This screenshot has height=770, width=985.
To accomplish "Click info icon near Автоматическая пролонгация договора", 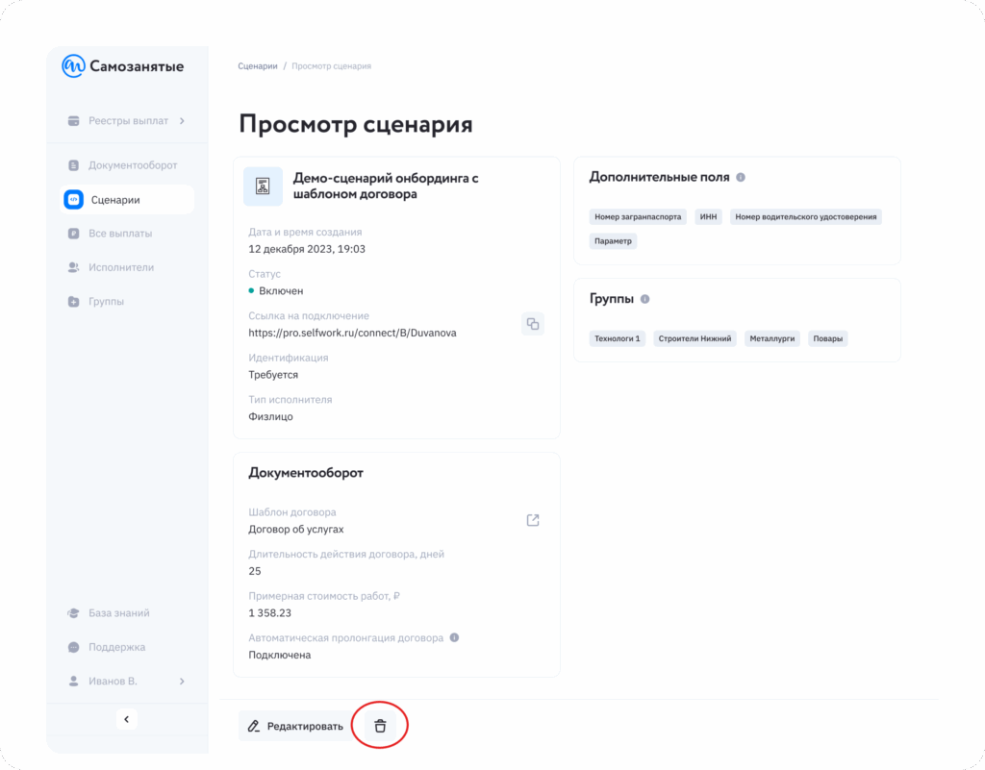I will point(454,637).
